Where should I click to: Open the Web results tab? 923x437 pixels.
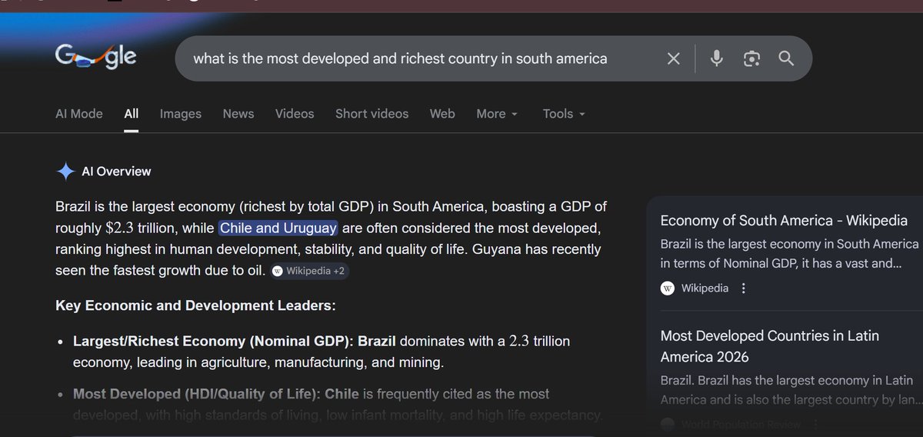(442, 113)
